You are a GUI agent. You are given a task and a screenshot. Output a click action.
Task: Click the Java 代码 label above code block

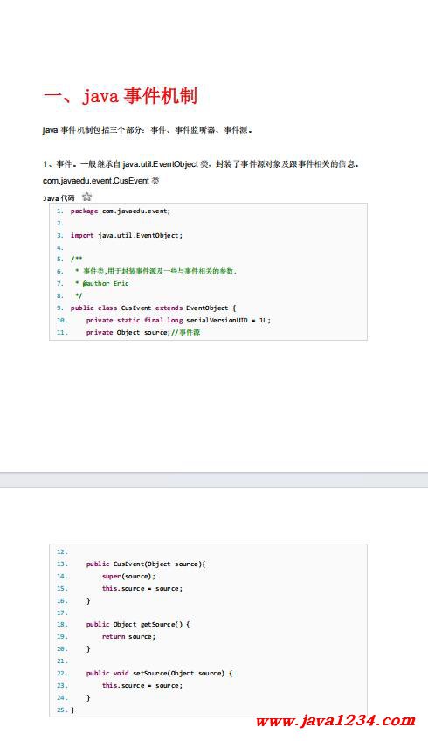click(x=59, y=198)
